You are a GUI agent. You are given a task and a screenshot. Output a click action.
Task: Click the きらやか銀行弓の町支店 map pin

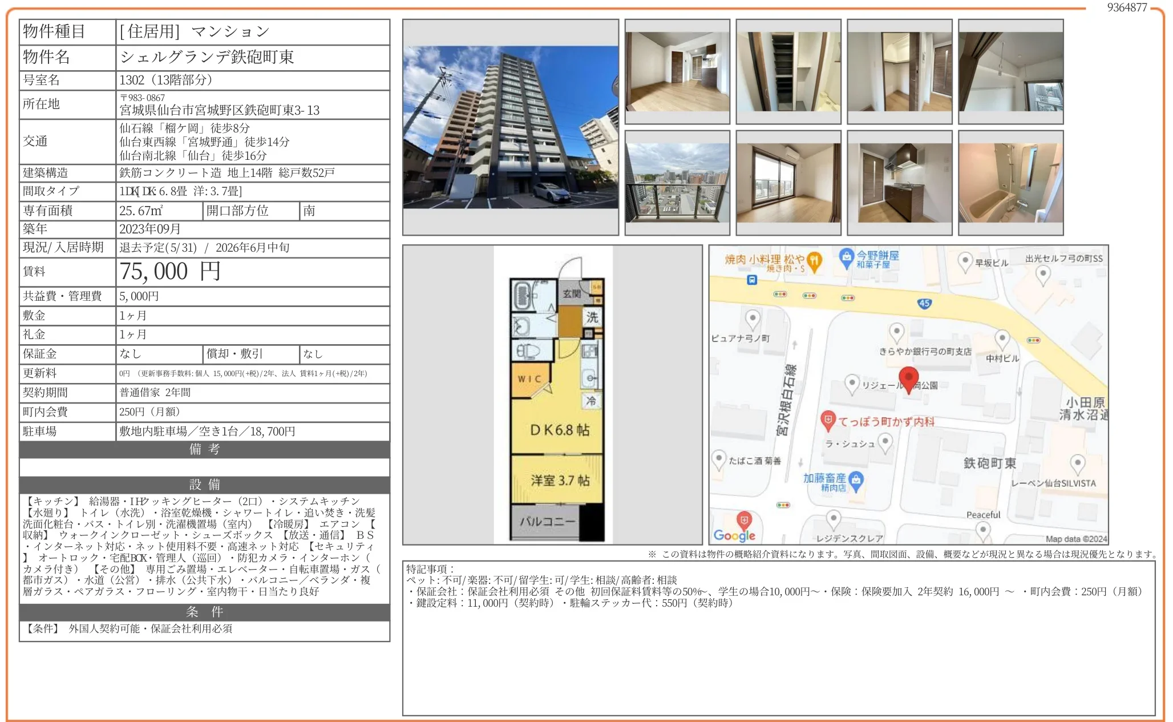tap(897, 333)
